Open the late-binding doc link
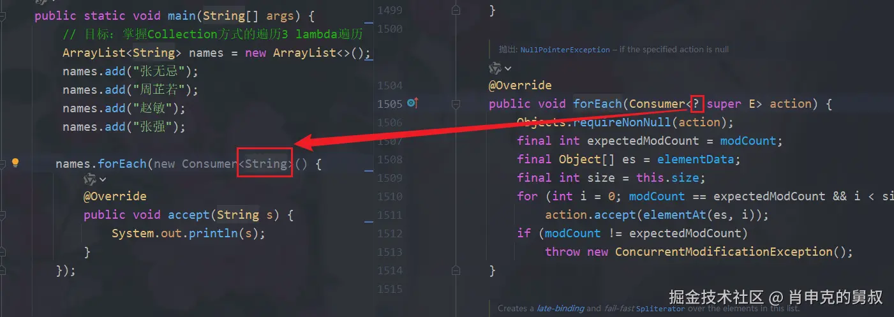 pyautogui.click(x=560, y=308)
